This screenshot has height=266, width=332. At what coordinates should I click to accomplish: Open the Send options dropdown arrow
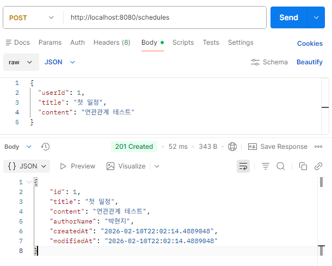click(316, 17)
